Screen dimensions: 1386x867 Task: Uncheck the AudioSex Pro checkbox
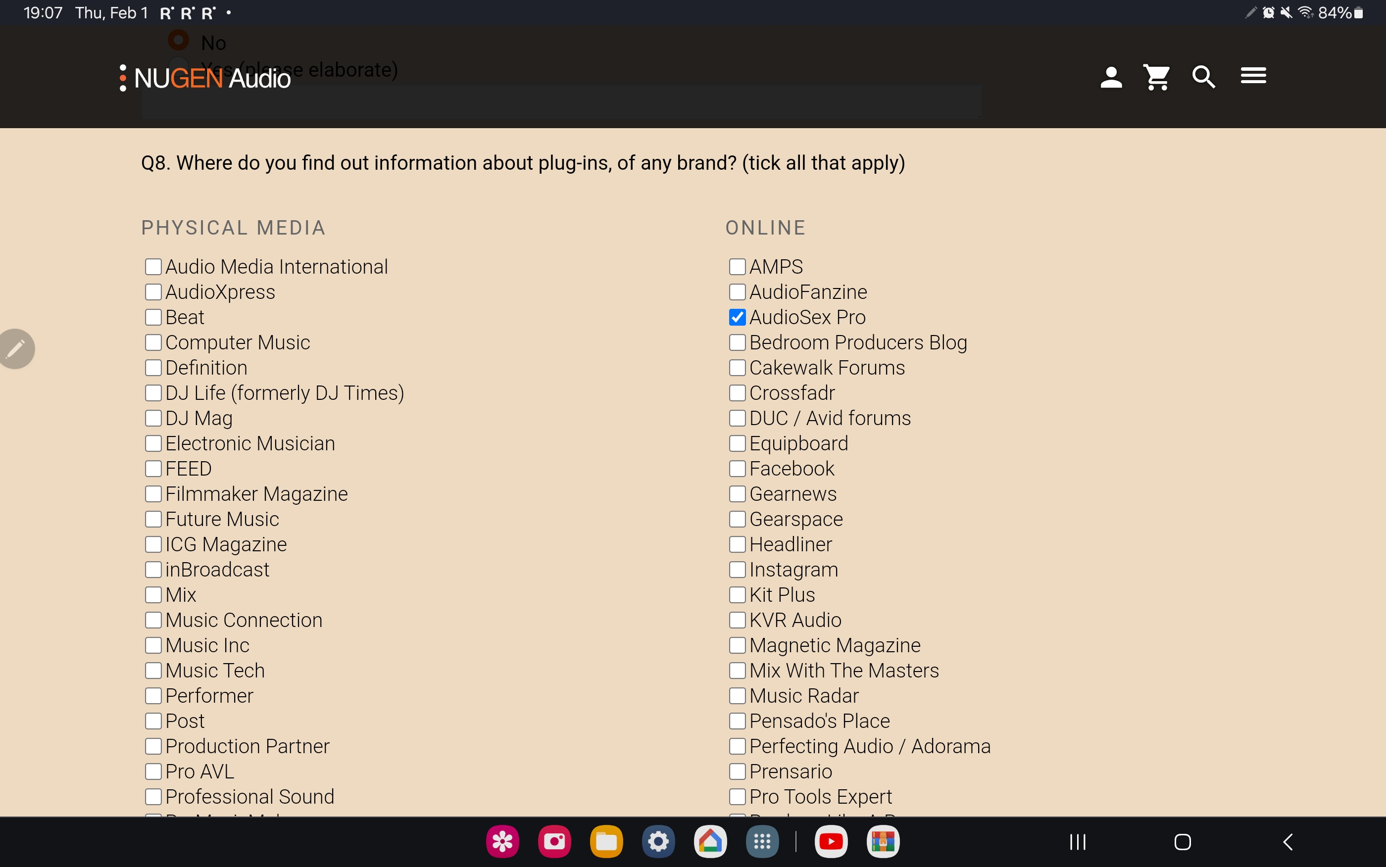(x=738, y=317)
